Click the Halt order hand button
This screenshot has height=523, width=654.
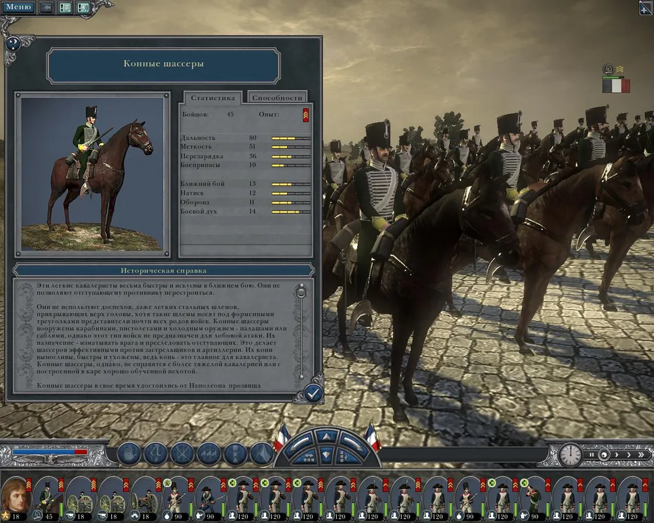click(129, 453)
